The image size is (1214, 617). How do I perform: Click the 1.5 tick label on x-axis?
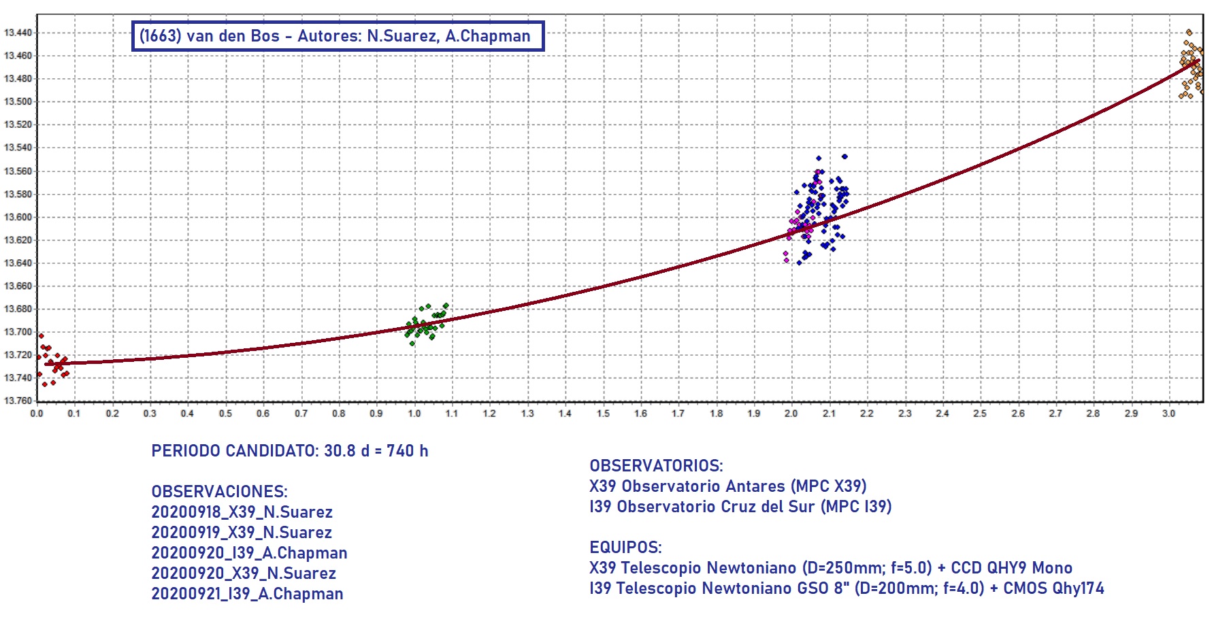[603, 414]
